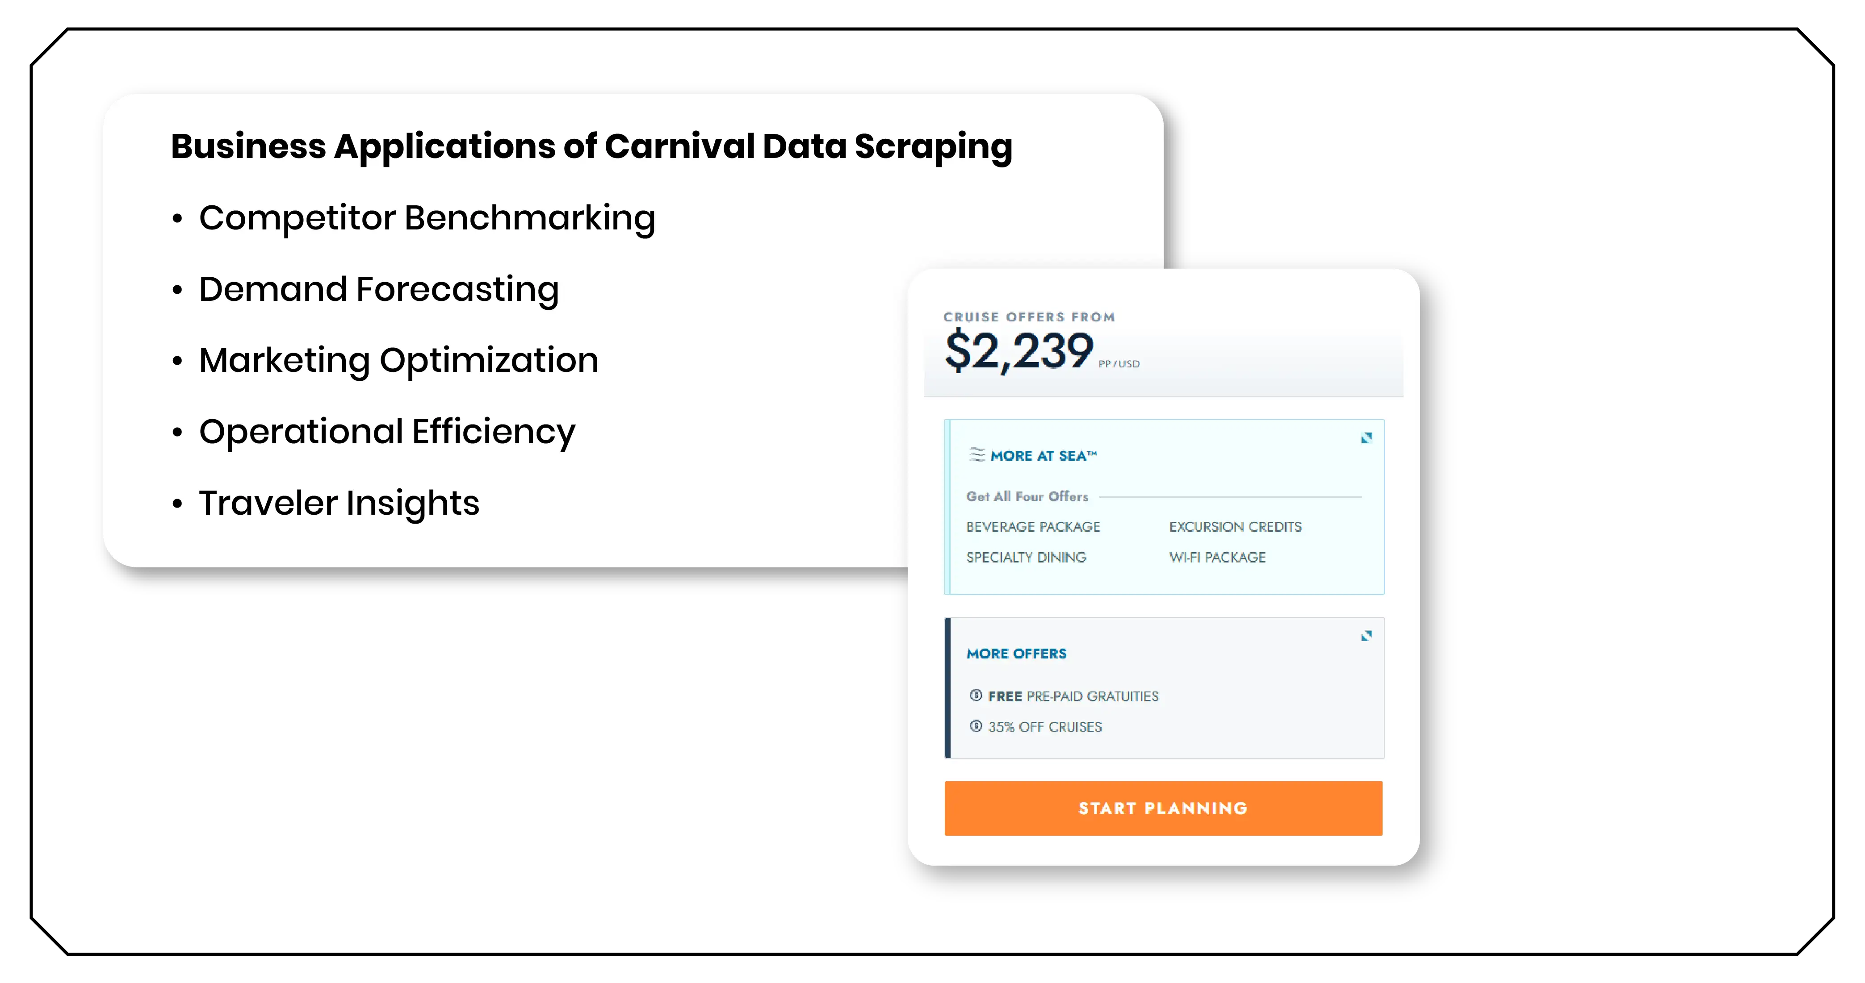
Task: Click the dollar icon beside 35% OFF CRUISES
Action: pyautogui.click(x=976, y=726)
